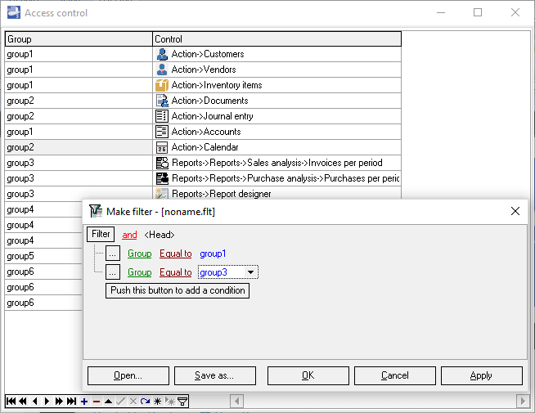Push the add a condition button
535x413 pixels.
tap(177, 290)
